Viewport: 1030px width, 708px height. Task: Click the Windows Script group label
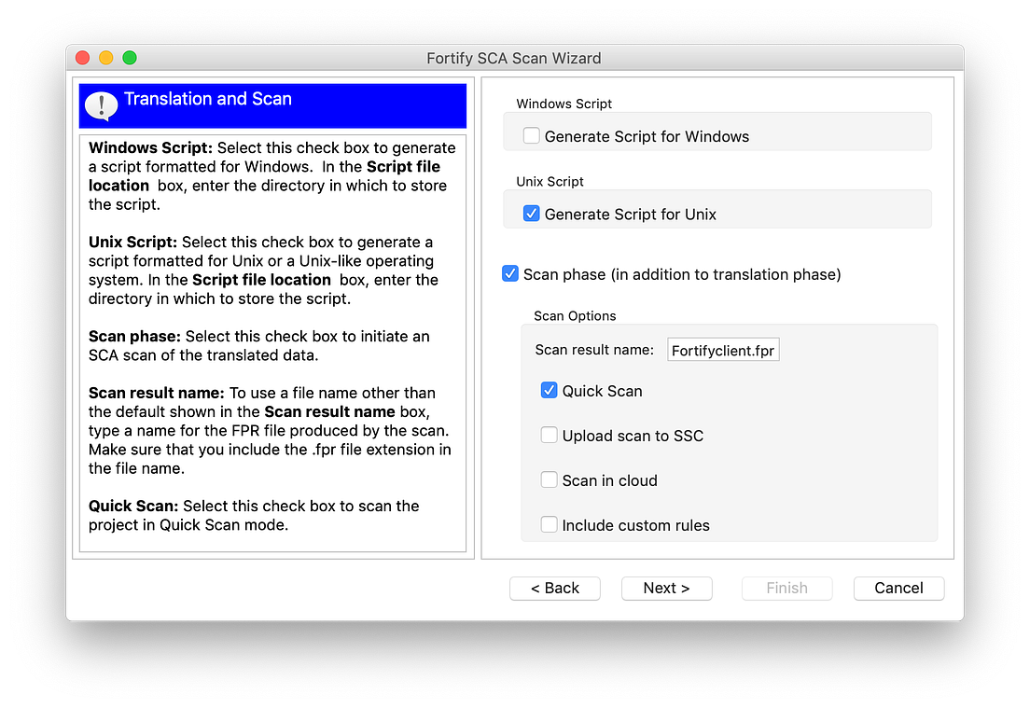(x=564, y=104)
